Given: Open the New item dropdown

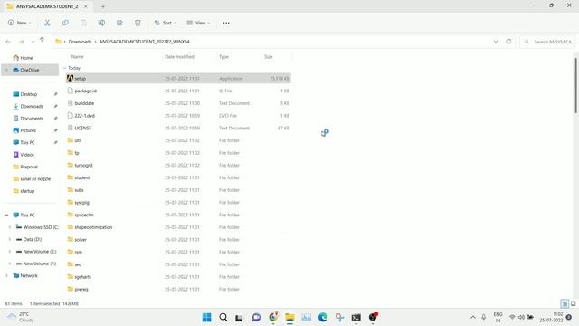Looking at the screenshot, I should (19, 23).
